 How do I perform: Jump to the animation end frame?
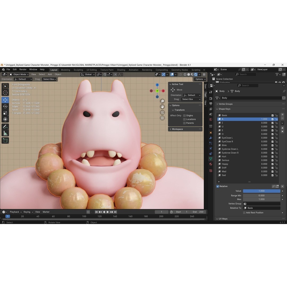(115, 212)
